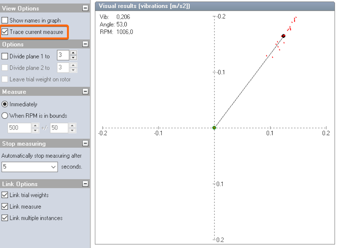Viewport: 337px width, 248px height.
Task: Click the Divide plane 1 number field
Action: coord(63,55)
